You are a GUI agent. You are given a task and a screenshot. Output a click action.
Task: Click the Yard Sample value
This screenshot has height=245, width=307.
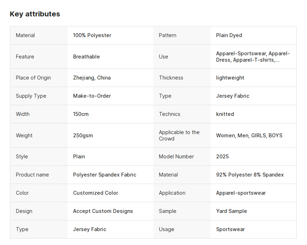[x=232, y=211]
